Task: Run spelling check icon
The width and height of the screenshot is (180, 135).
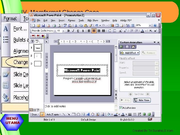Action: pos(65,25)
